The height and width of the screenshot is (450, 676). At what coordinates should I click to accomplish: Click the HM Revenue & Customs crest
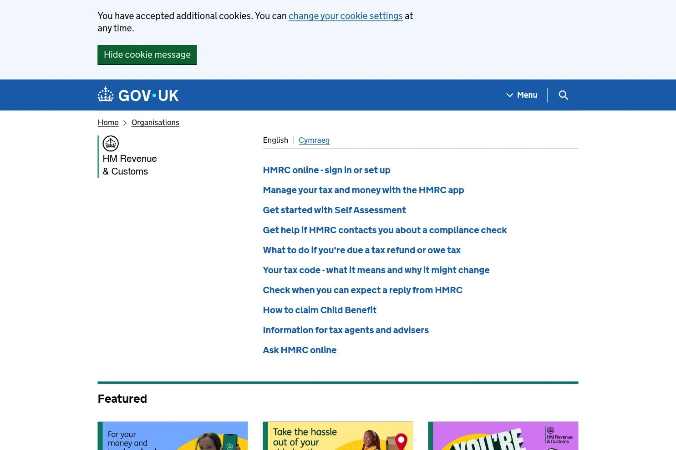coord(111,144)
